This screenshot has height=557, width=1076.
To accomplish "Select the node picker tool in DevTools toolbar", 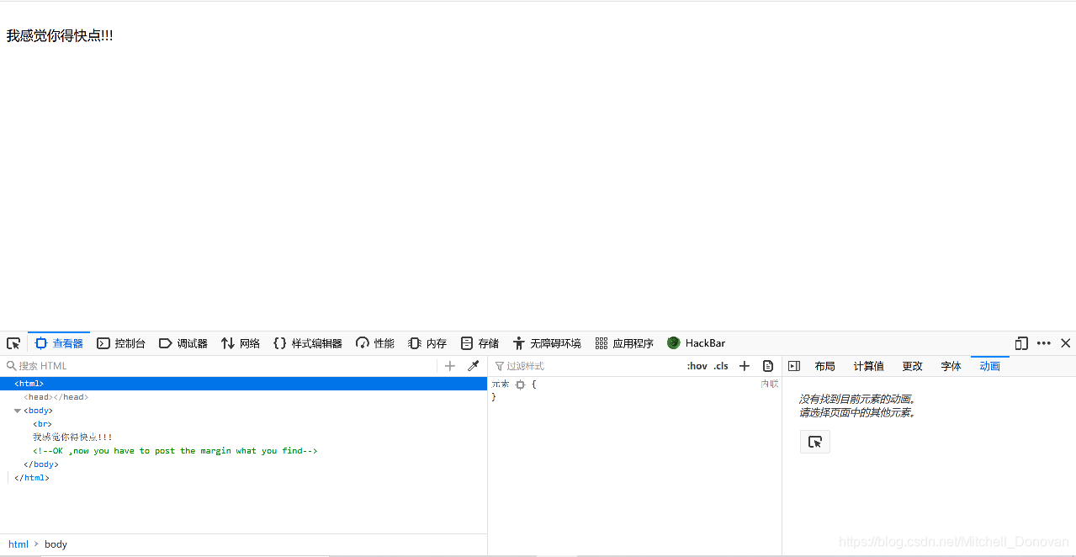I will coord(13,343).
